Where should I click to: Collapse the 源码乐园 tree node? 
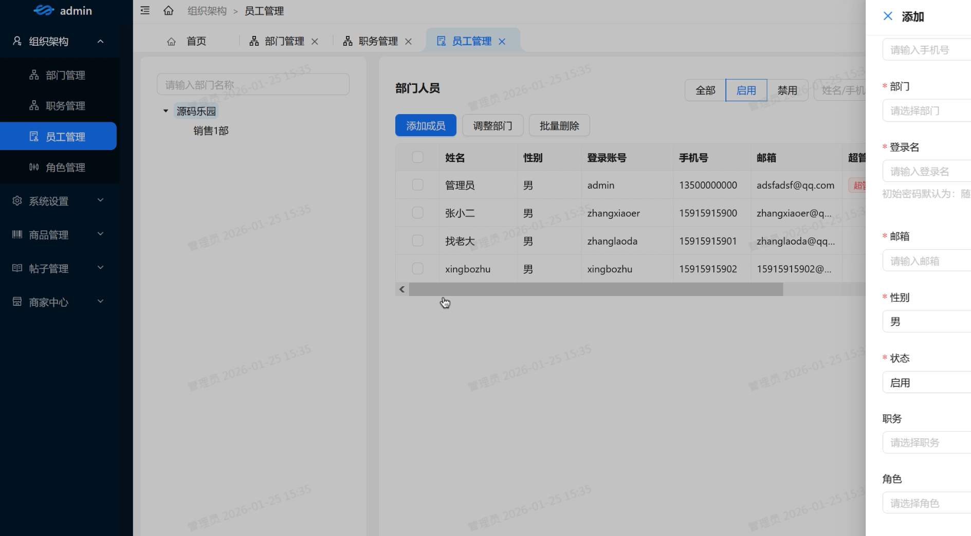166,111
